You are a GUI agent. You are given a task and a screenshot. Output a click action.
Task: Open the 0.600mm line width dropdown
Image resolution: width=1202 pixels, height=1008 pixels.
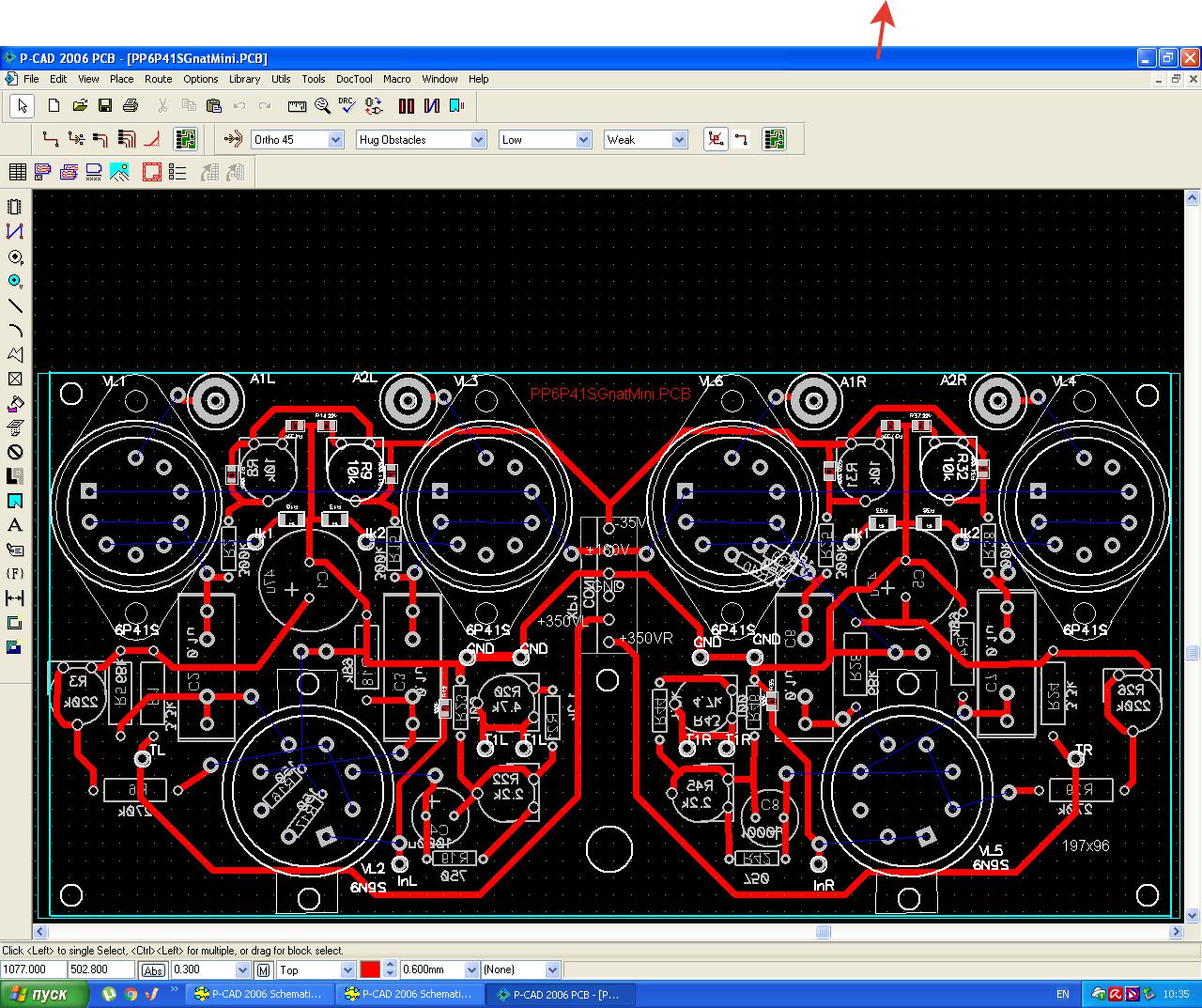(471, 970)
